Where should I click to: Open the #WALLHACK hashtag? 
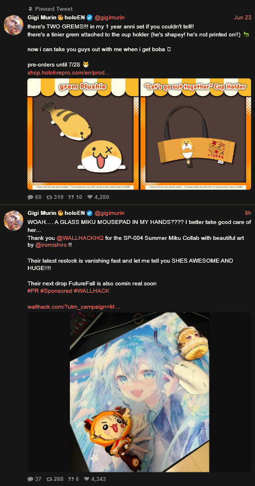91,291
